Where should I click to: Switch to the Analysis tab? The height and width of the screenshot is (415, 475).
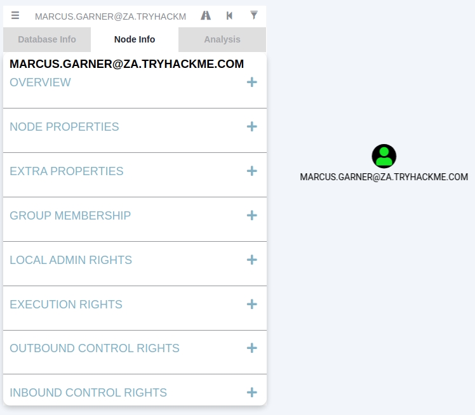pyautogui.click(x=222, y=39)
